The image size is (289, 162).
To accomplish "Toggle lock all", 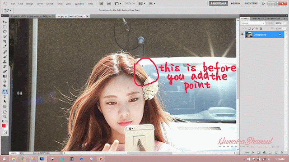I will point(261,28).
